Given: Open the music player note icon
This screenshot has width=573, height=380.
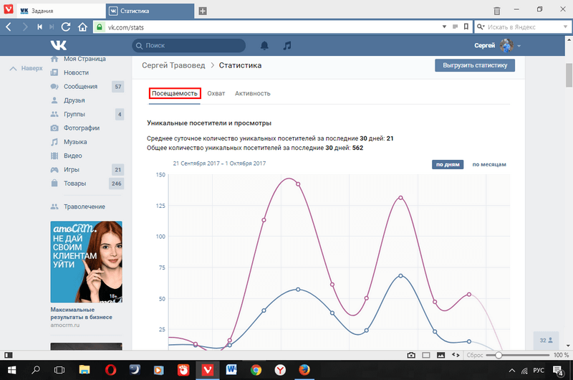Looking at the screenshot, I should (x=286, y=45).
